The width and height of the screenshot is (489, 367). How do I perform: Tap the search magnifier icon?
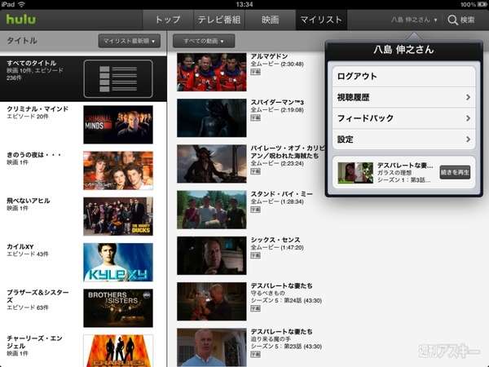click(x=452, y=20)
